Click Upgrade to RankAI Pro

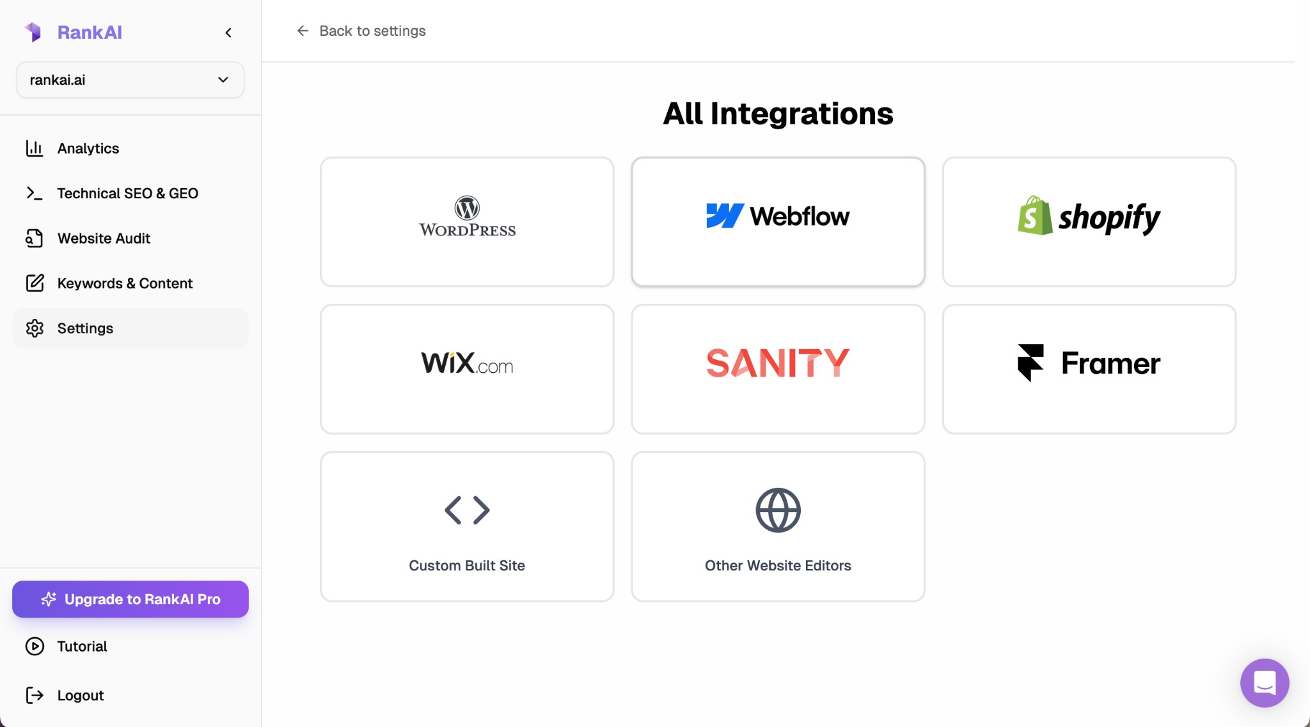tap(130, 599)
